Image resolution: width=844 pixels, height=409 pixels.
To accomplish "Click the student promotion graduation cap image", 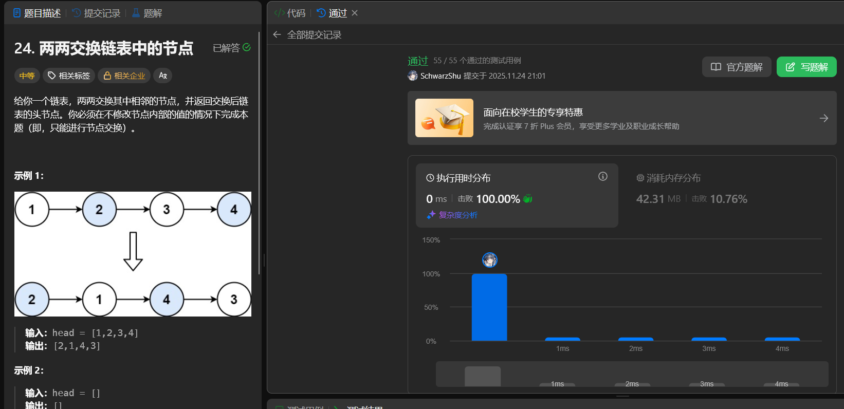I will point(444,118).
